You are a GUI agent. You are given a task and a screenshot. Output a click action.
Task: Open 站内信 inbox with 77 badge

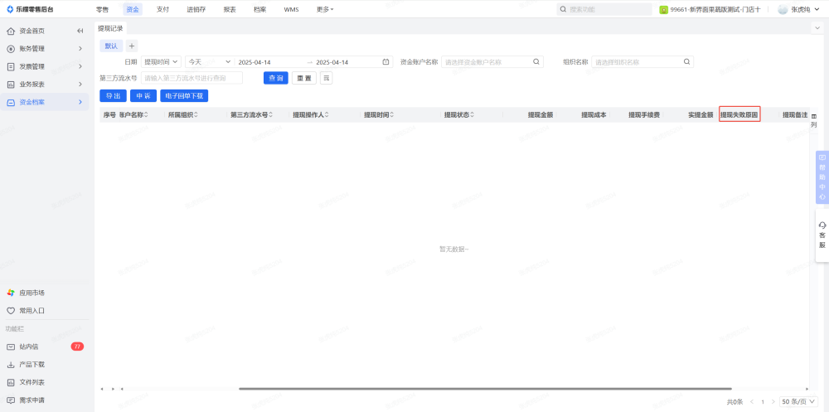coord(29,347)
